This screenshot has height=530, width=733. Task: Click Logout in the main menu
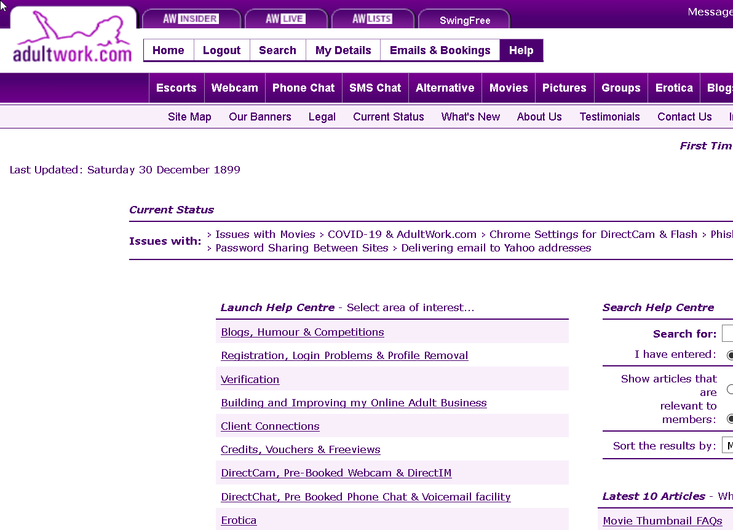point(221,50)
